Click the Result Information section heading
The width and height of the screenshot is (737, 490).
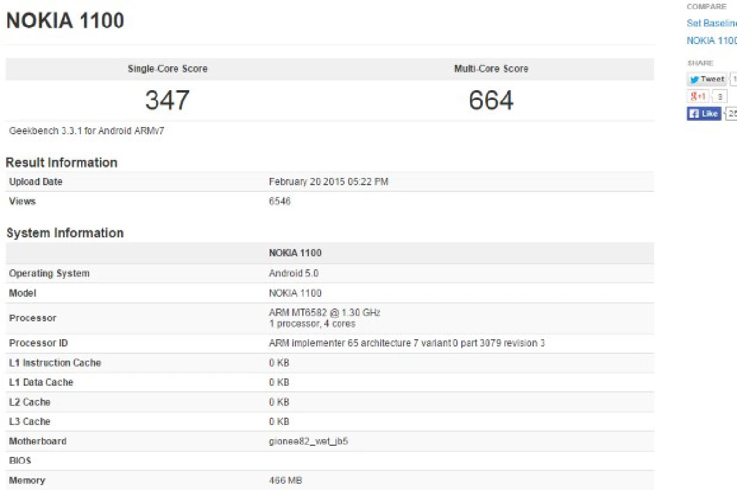(61, 163)
